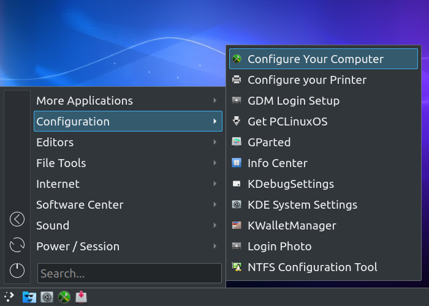Launch NTFS Configuration Tool entry
The width and height of the screenshot is (429, 306).
click(x=324, y=267)
